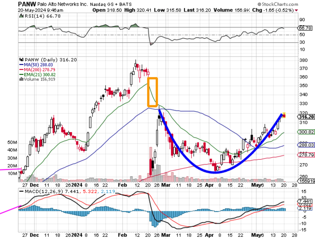Screen dimensions: 315x239
Task: Click the yellow-highlighted latest candlestick
Action: [284, 115]
